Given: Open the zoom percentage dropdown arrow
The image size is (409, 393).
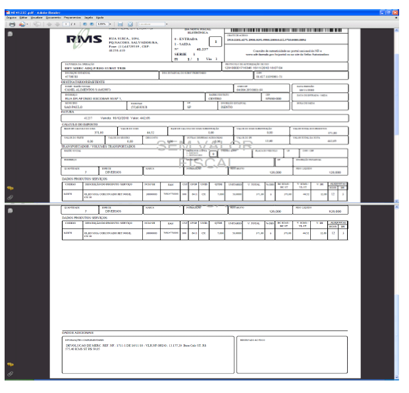Looking at the screenshot, I should [x=110, y=24].
